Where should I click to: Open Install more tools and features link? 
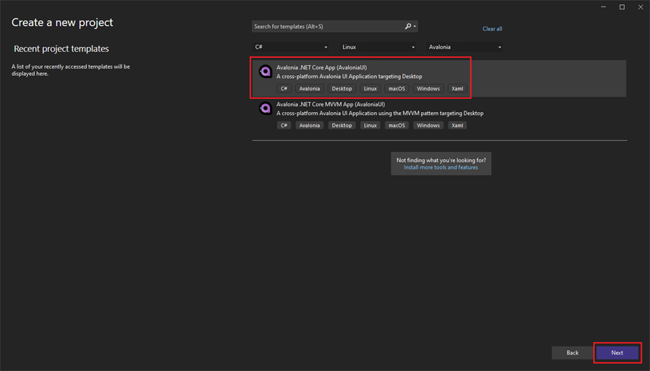(441, 167)
